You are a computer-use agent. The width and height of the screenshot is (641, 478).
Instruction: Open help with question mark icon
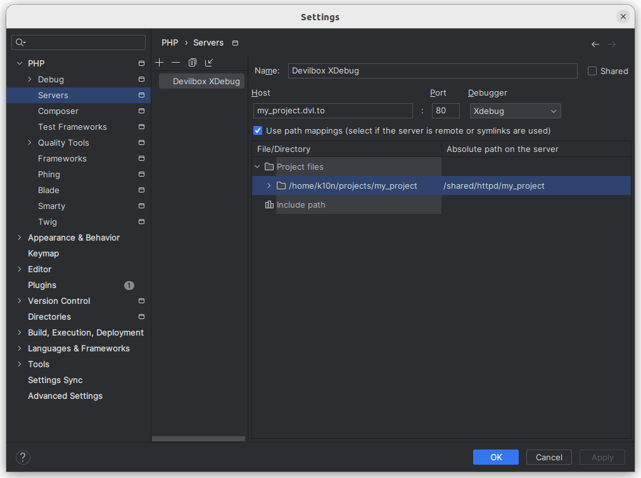[23, 457]
